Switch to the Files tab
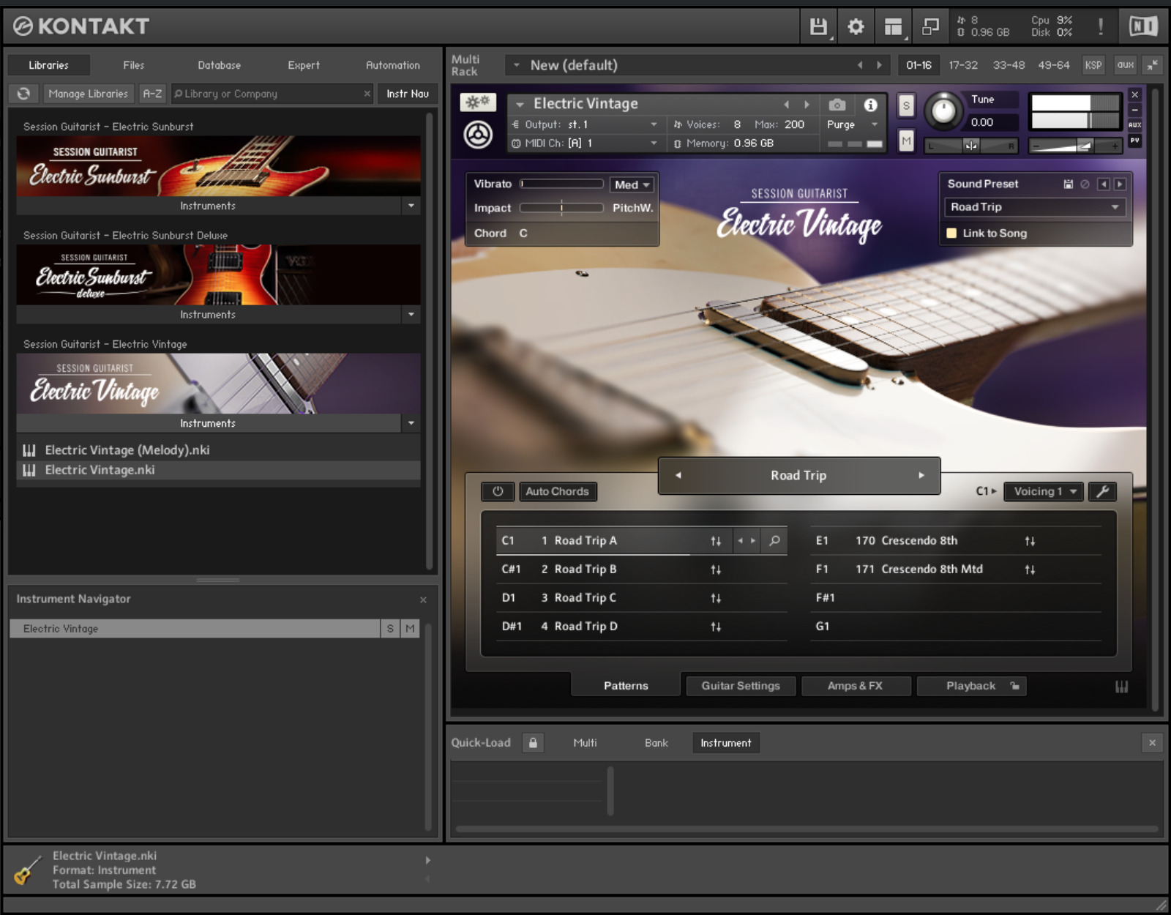This screenshot has width=1171, height=915. (134, 65)
